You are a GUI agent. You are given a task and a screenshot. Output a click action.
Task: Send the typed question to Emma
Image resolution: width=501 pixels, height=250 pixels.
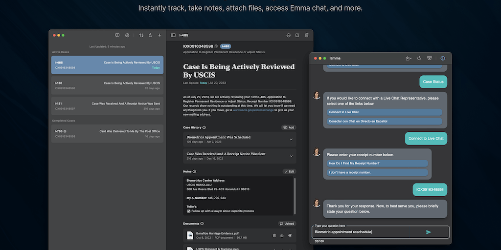click(429, 232)
